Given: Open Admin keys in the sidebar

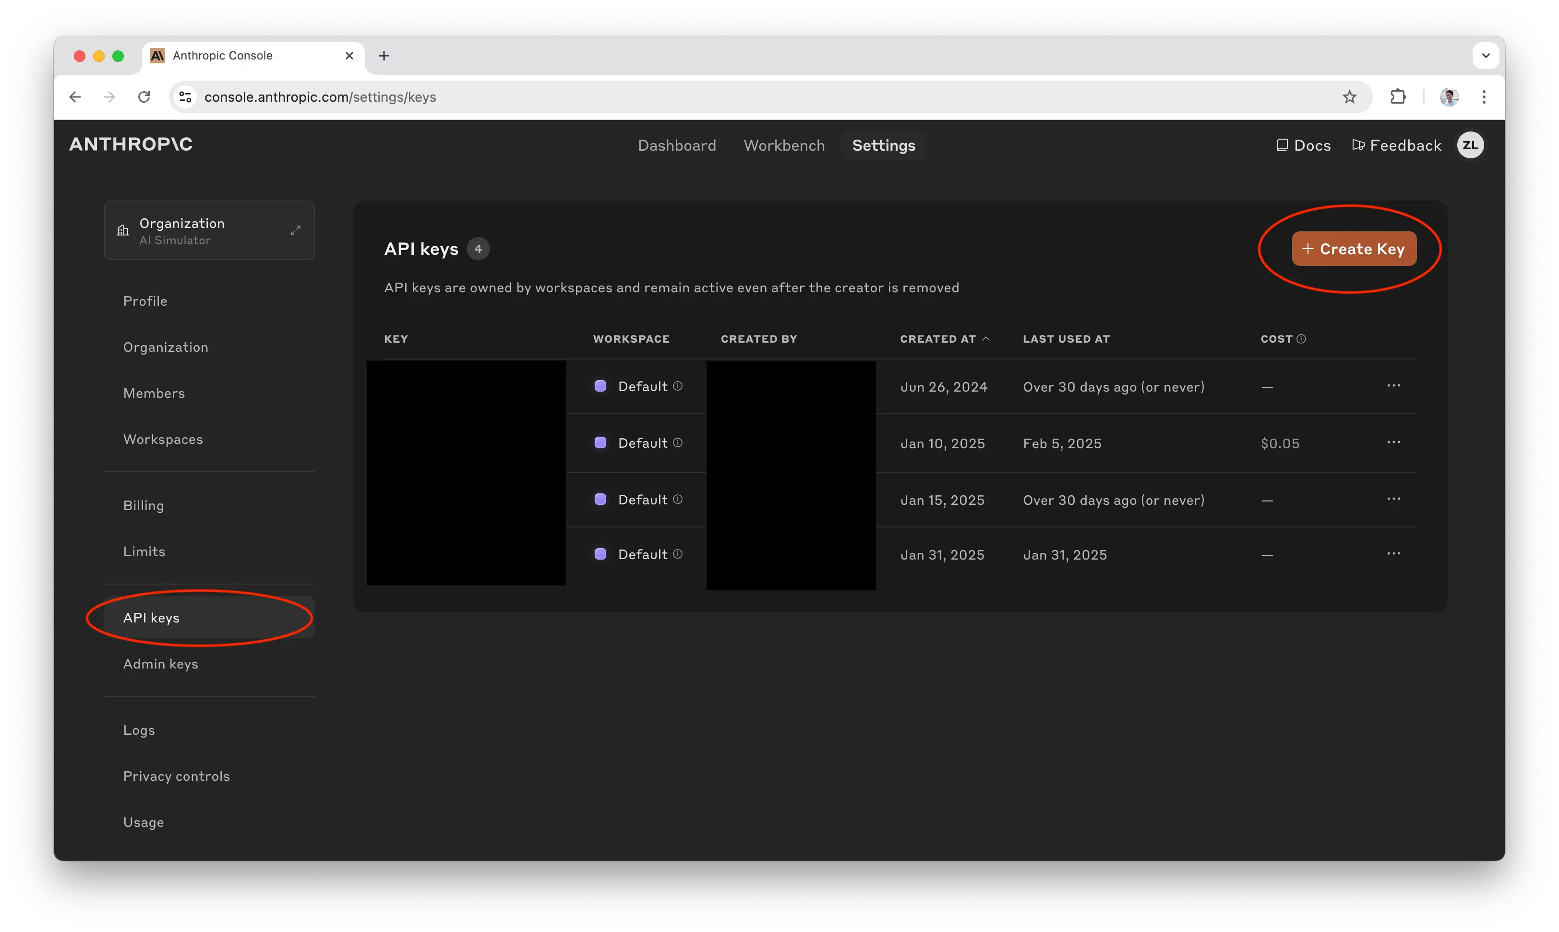Looking at the screenshot, I should pos(161,664).
